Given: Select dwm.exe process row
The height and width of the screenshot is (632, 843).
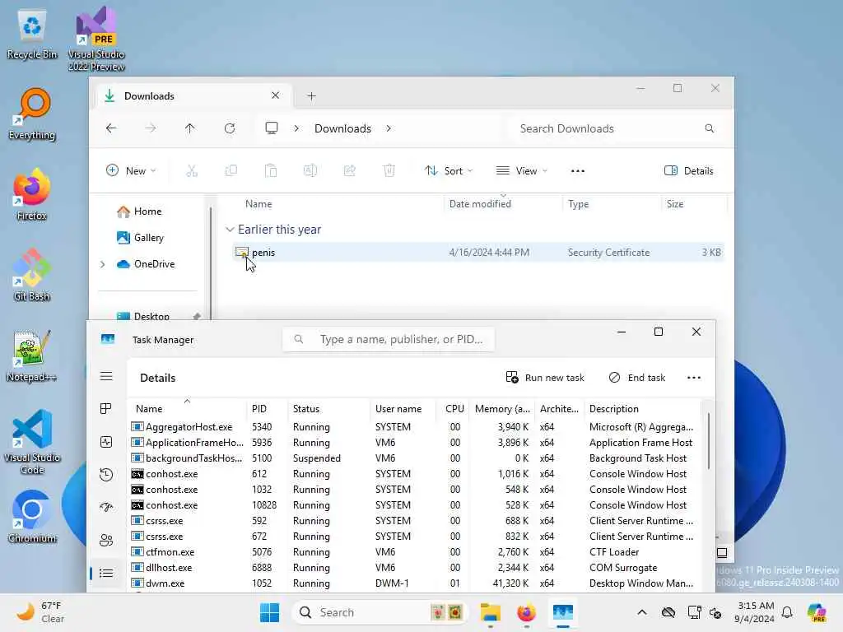Looking at the screenshot, I should click(x=414, y=583).
